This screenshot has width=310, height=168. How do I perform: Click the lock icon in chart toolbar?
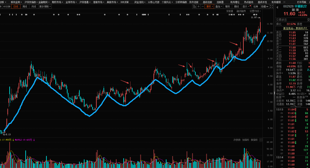point(194,6)
